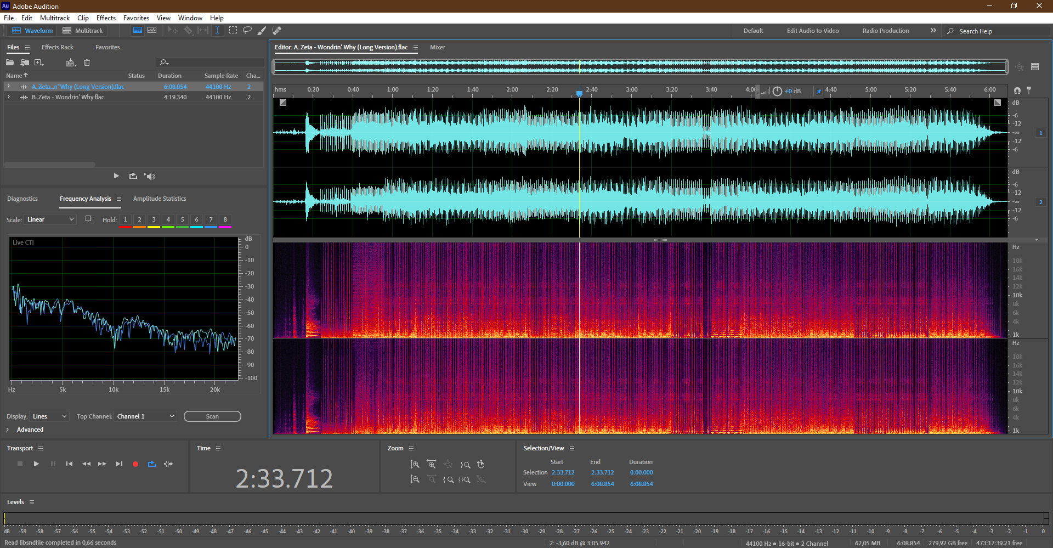Viewport: 1053px width, 548px height.
Task: Select Edit Audio to Video workspace
Action: (813, 31)
